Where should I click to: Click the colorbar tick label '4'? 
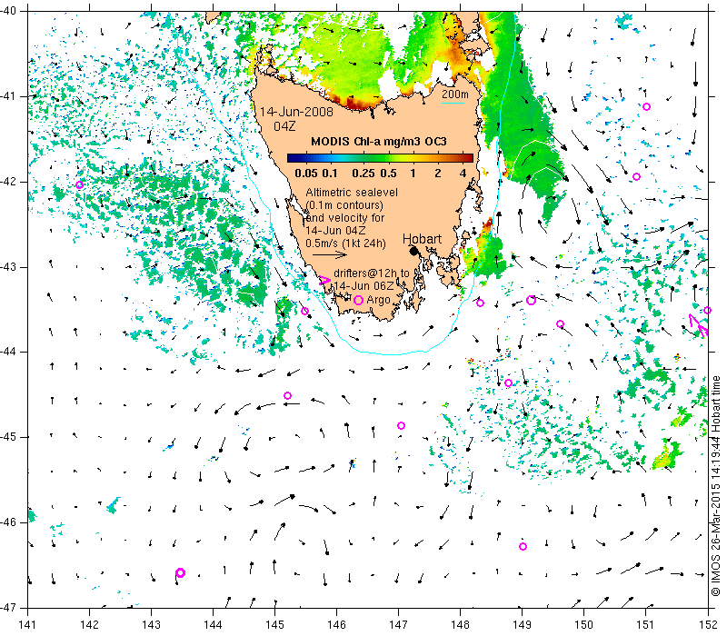click(x=463, y=174)
